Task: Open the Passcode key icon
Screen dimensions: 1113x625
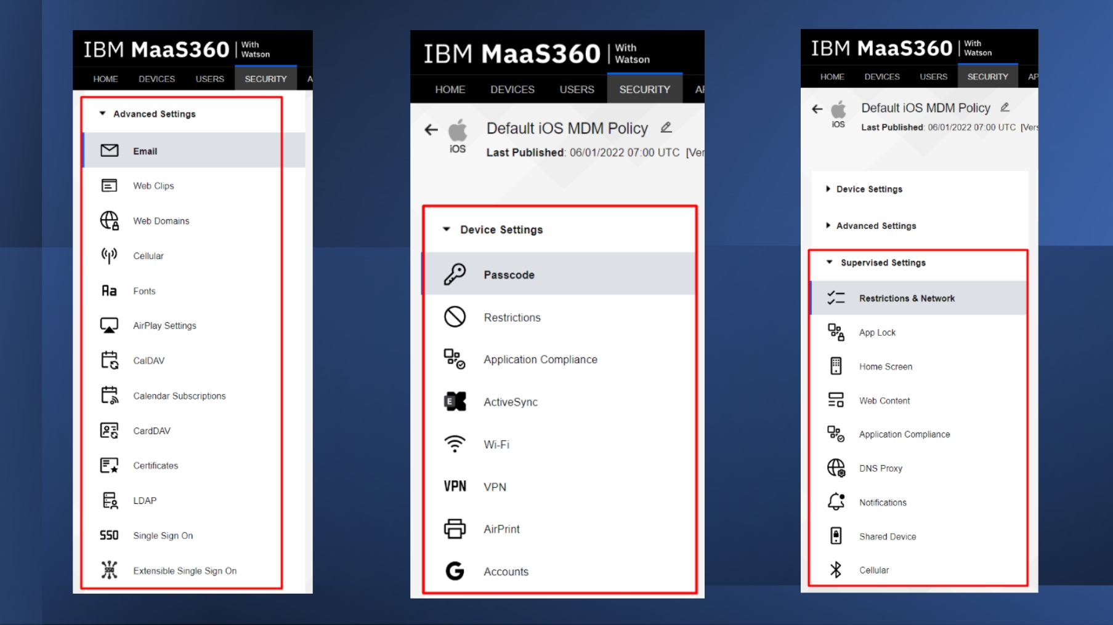Action: coord(455,274)
